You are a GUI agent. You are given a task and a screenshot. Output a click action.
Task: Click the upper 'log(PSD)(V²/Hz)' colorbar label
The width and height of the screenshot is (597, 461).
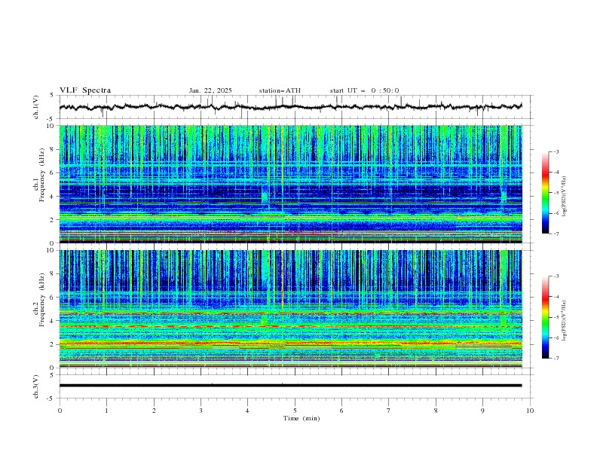[x=565, y=197]
